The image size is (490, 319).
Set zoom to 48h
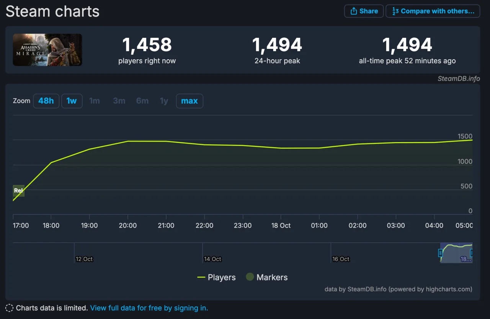(x=46, y=101)
